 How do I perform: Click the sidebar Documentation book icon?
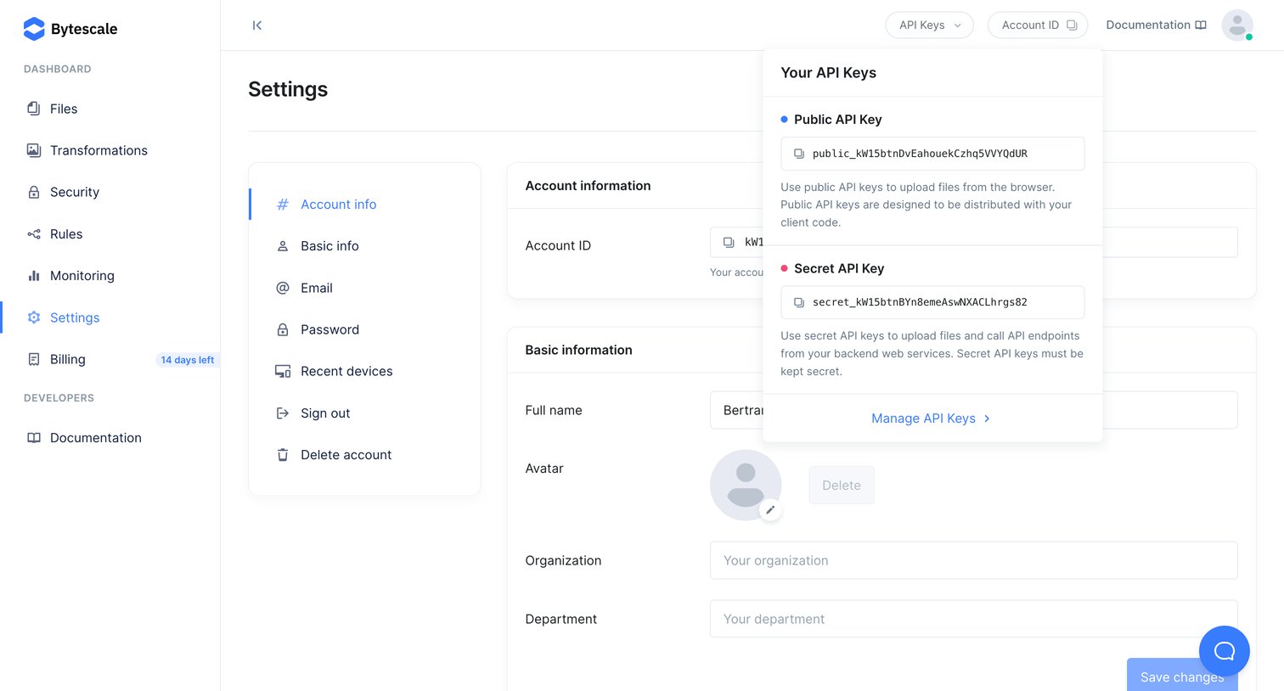pos(34,438)
